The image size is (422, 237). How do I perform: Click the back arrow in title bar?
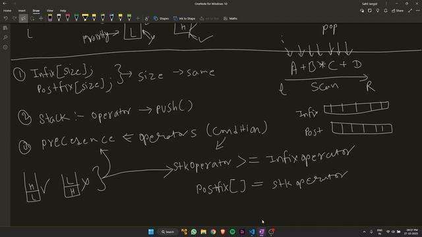point(5,3)
